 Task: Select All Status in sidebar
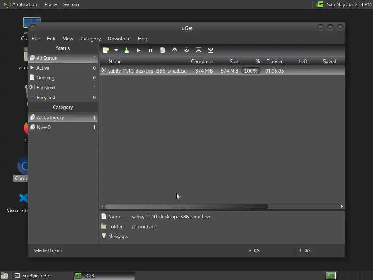[x=63, y=58]
